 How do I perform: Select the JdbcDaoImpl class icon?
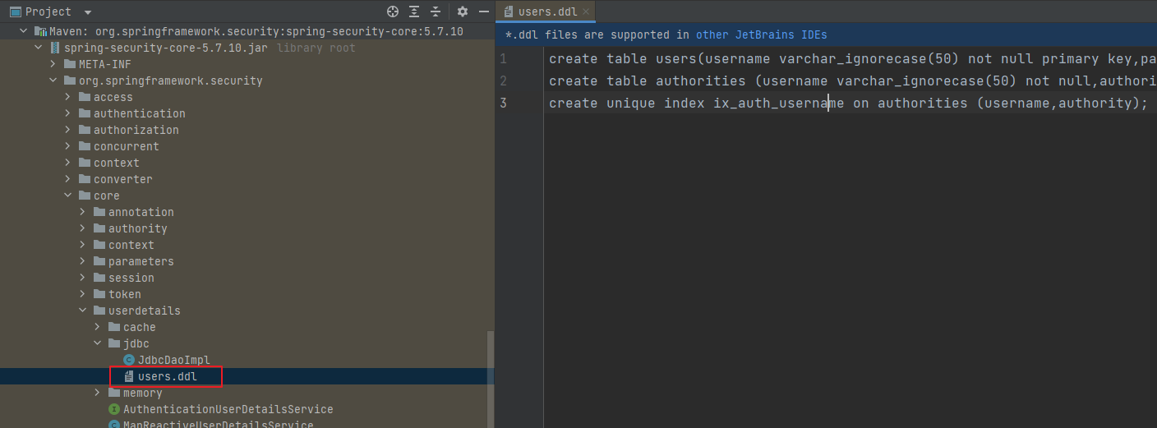click(x=129, y=360)
